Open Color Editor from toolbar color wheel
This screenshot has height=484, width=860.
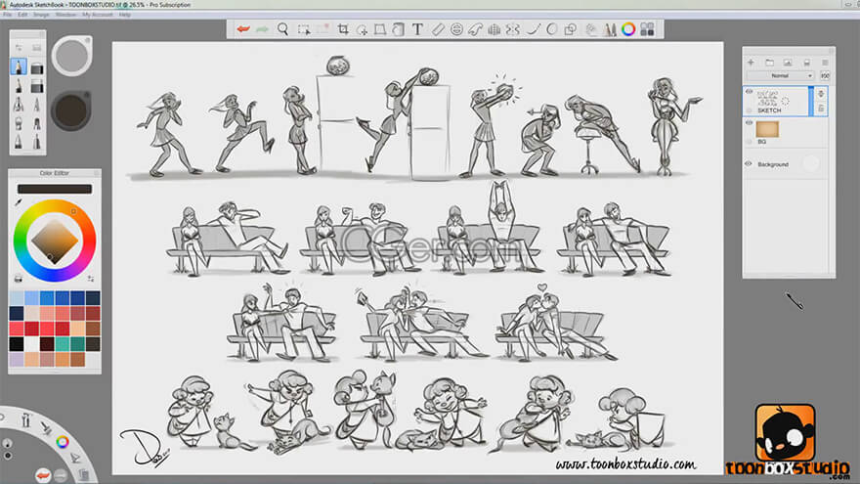pyautogui.click(x=628, y=29)
